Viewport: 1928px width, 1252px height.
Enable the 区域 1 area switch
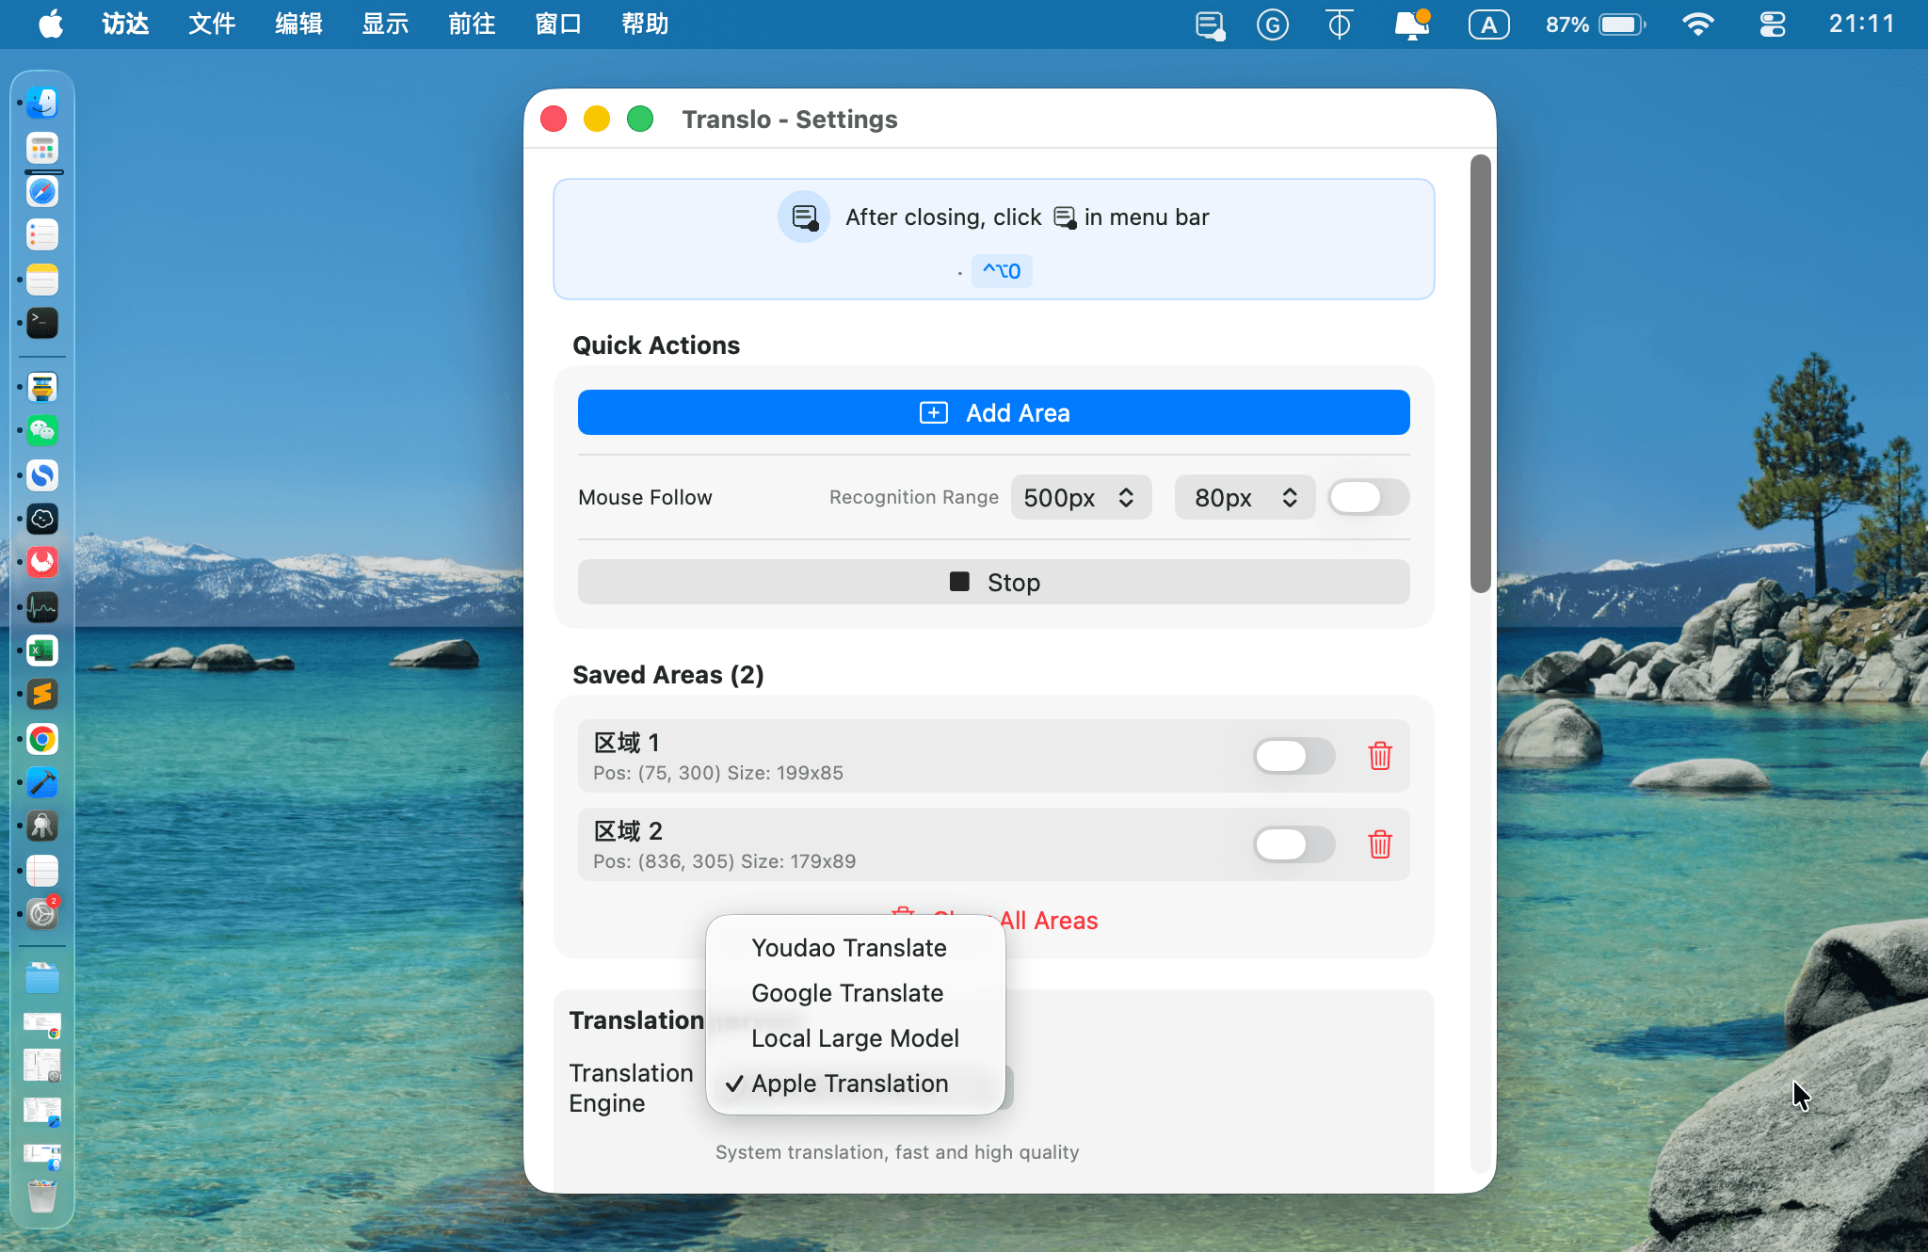point(1294,756)
